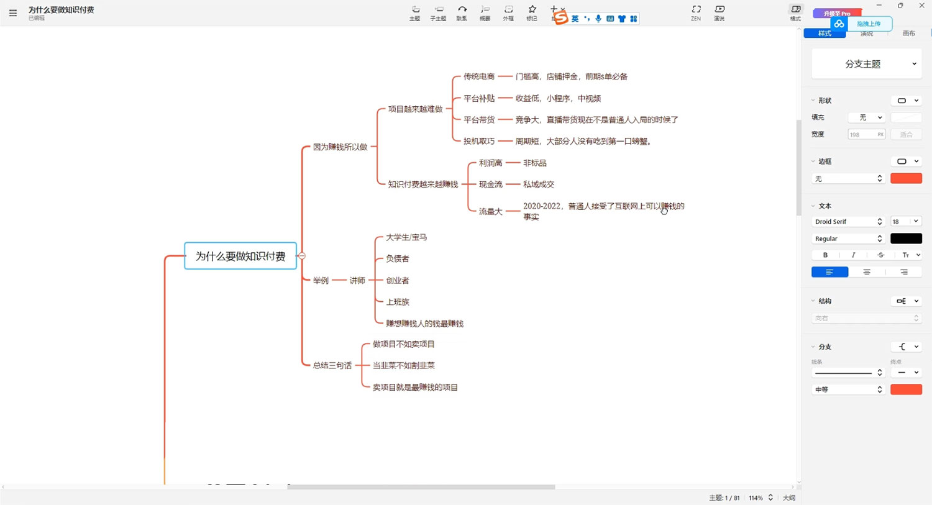Toggle italic text formatting

click(x=853, y=255)
